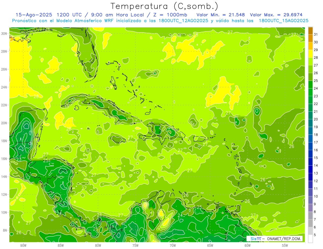323x249 pixels.
Task: Pick the green swatch between 23 and 24
Action: tap(311, 92)
